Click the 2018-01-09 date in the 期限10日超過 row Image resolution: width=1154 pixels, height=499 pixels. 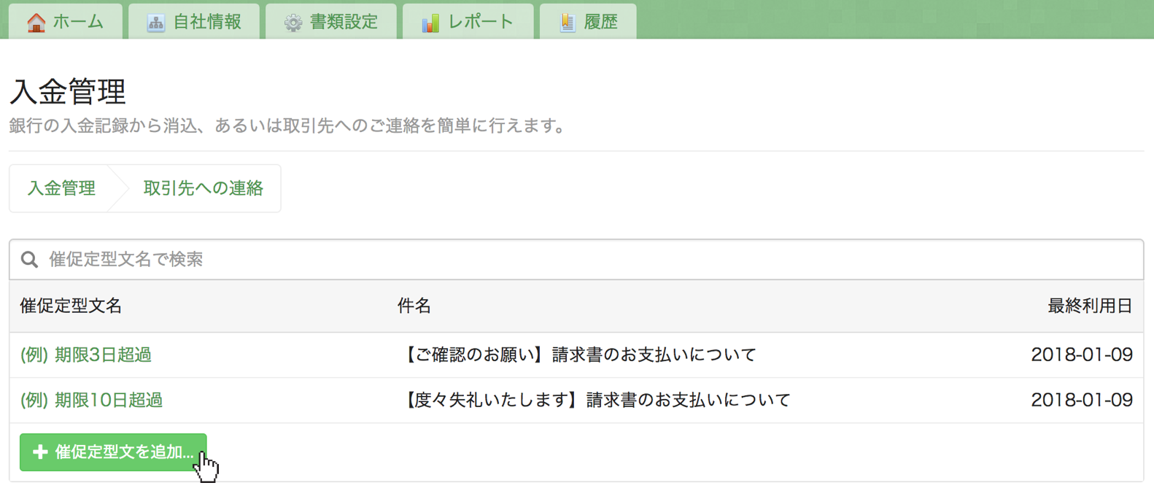click(1081, 401)
